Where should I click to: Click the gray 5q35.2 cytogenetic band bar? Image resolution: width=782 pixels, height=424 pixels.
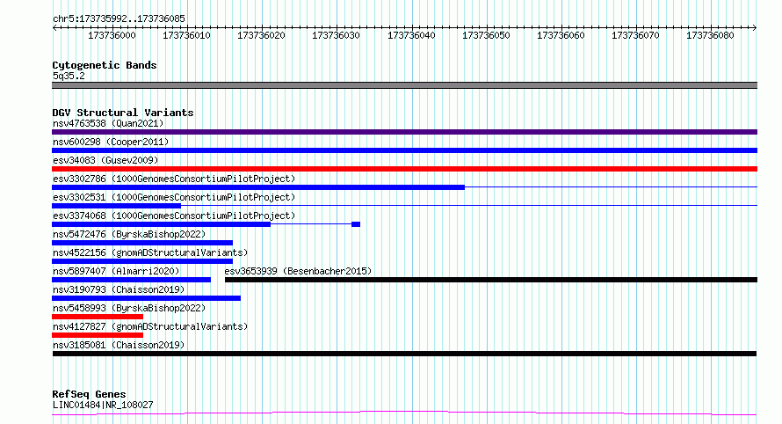pyautogui.click(x=404, y=85)
